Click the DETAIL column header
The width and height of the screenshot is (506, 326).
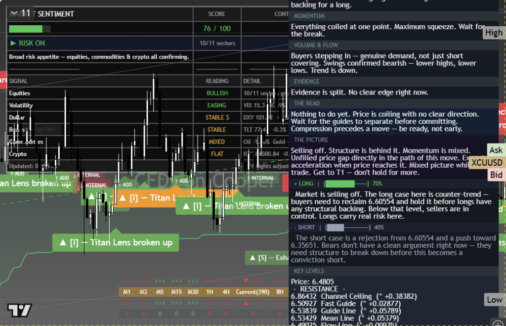coord(252,81)
